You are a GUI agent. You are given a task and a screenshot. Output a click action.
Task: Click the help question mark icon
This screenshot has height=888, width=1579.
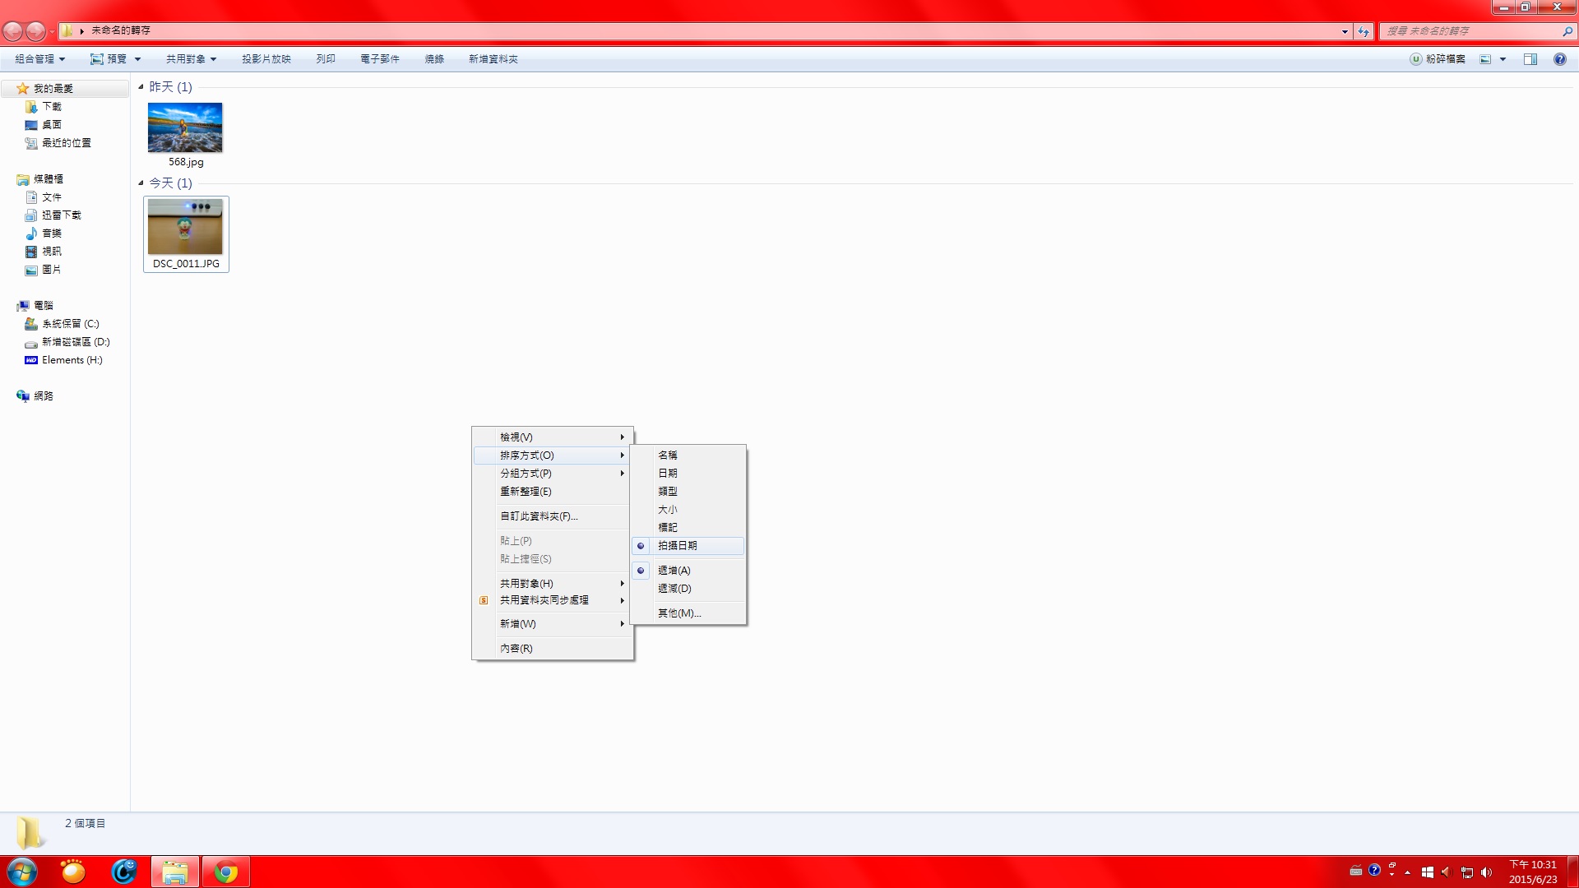pyautogui.click(x=1559, y=59)
